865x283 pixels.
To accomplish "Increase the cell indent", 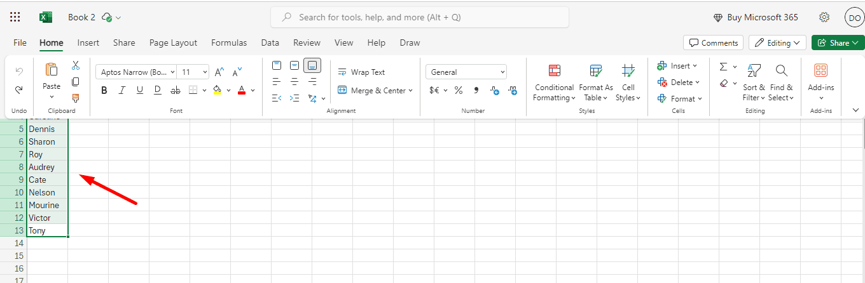I will pyautogui.click(x=294, y=98).
